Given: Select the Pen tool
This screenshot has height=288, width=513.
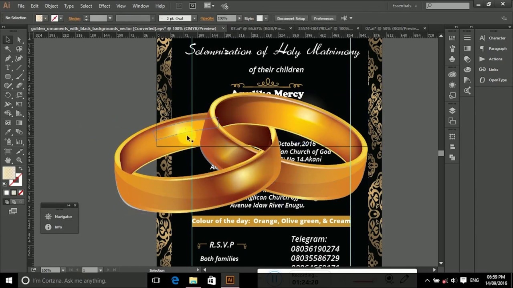Looking at the screenshot, I should point(8,58).
